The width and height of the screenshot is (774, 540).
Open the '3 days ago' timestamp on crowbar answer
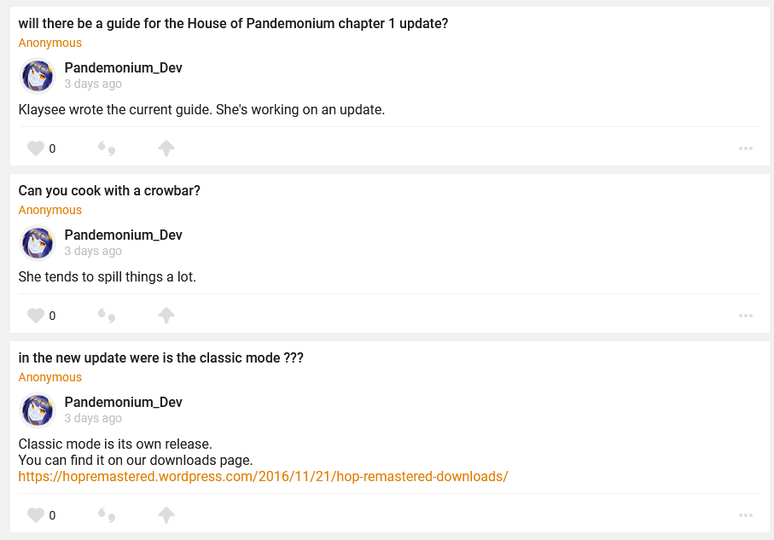[93, 252]
